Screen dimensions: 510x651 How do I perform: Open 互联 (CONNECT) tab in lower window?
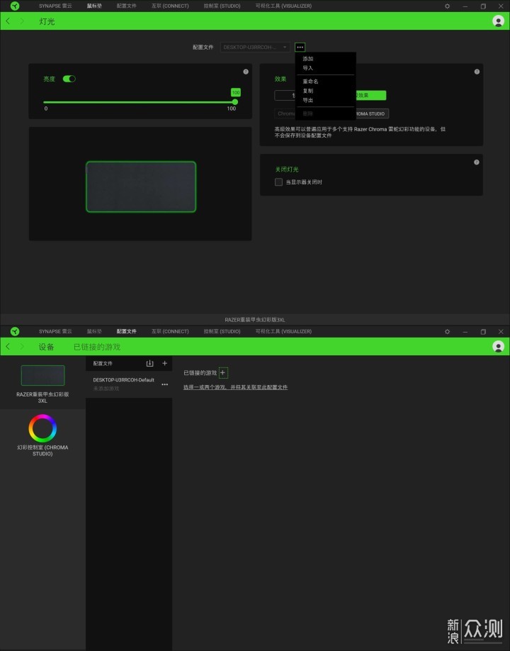170,331
